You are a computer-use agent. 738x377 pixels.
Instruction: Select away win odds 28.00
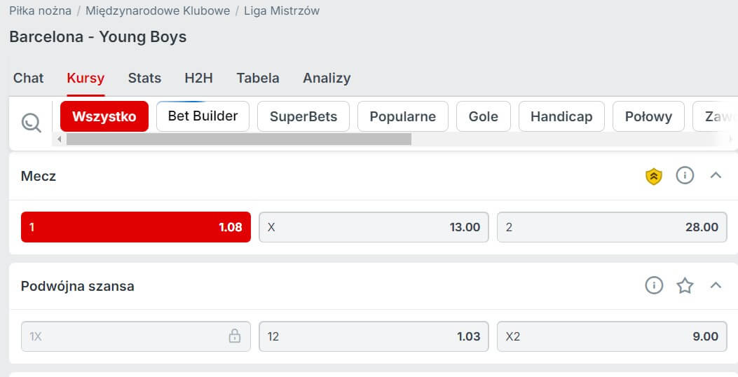point(612,227)
